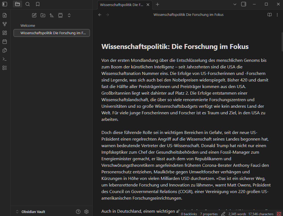Change file sort order
The image size is (283, 216).
point(52,15)
